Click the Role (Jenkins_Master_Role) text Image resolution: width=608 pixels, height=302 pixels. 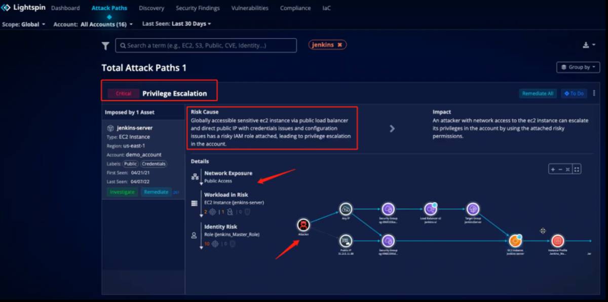[232, 235]
